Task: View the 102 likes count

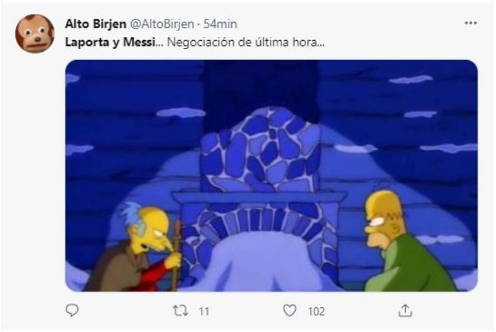Action: tap(316, 312)
